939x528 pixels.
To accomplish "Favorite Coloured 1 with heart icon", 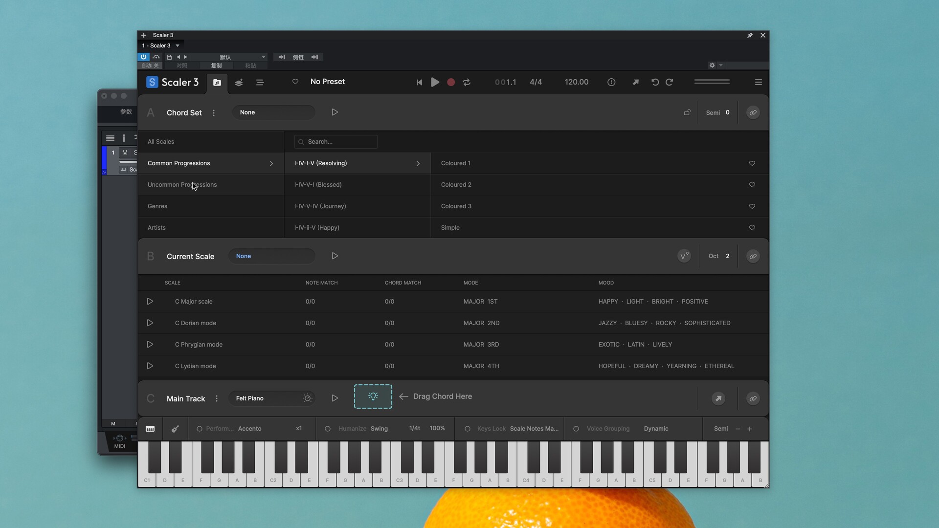I will pyautogui.click(x=752, y=163).
